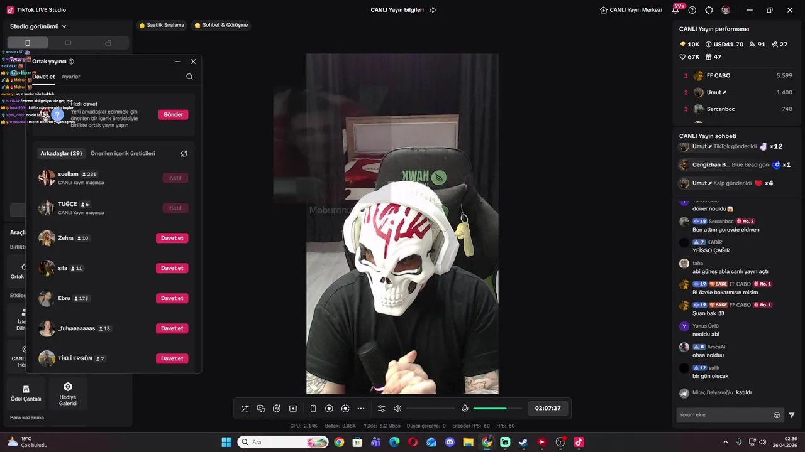Click the phone orientation icon in bottom toolbar
This screenshot has width=805, height=452.
coord(313,409)
